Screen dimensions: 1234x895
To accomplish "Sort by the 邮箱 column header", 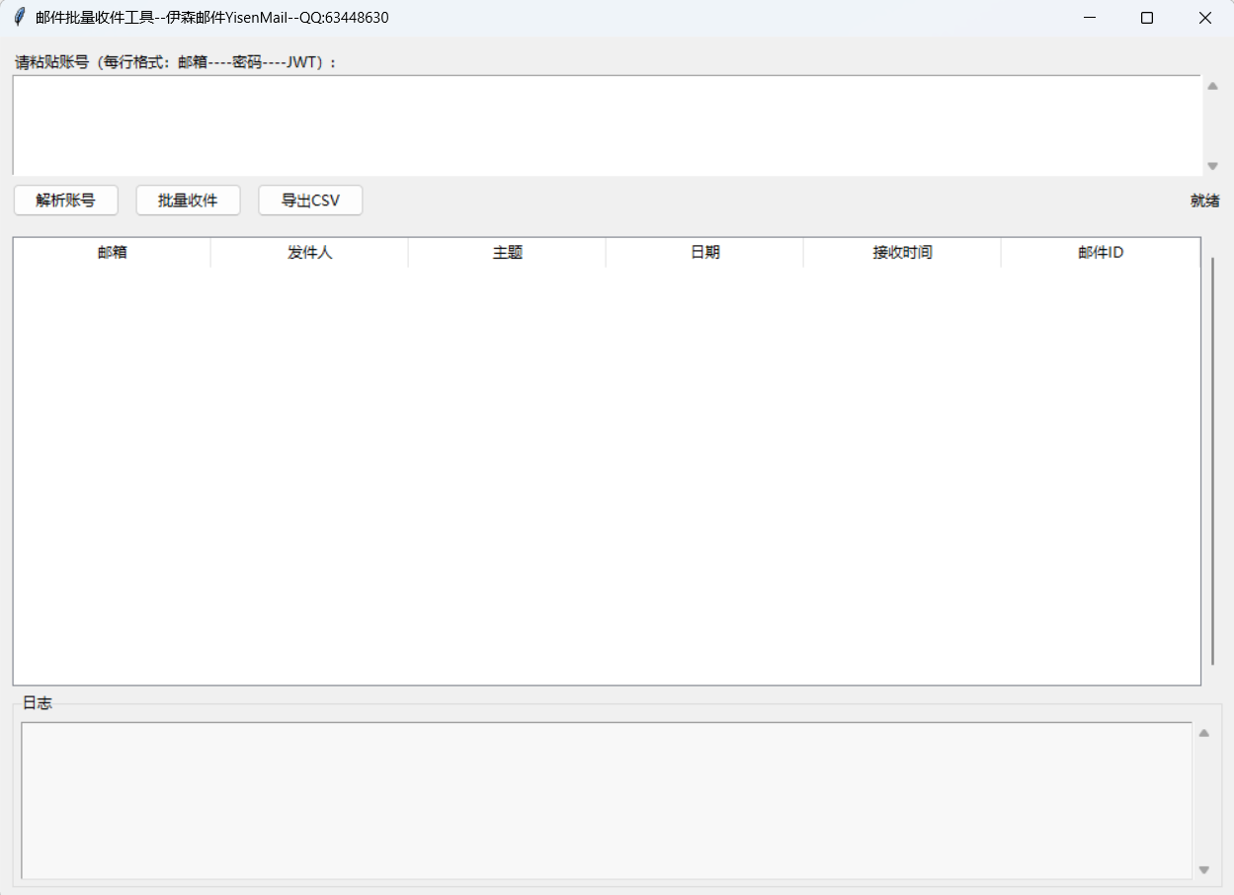I will pos(112,253).
